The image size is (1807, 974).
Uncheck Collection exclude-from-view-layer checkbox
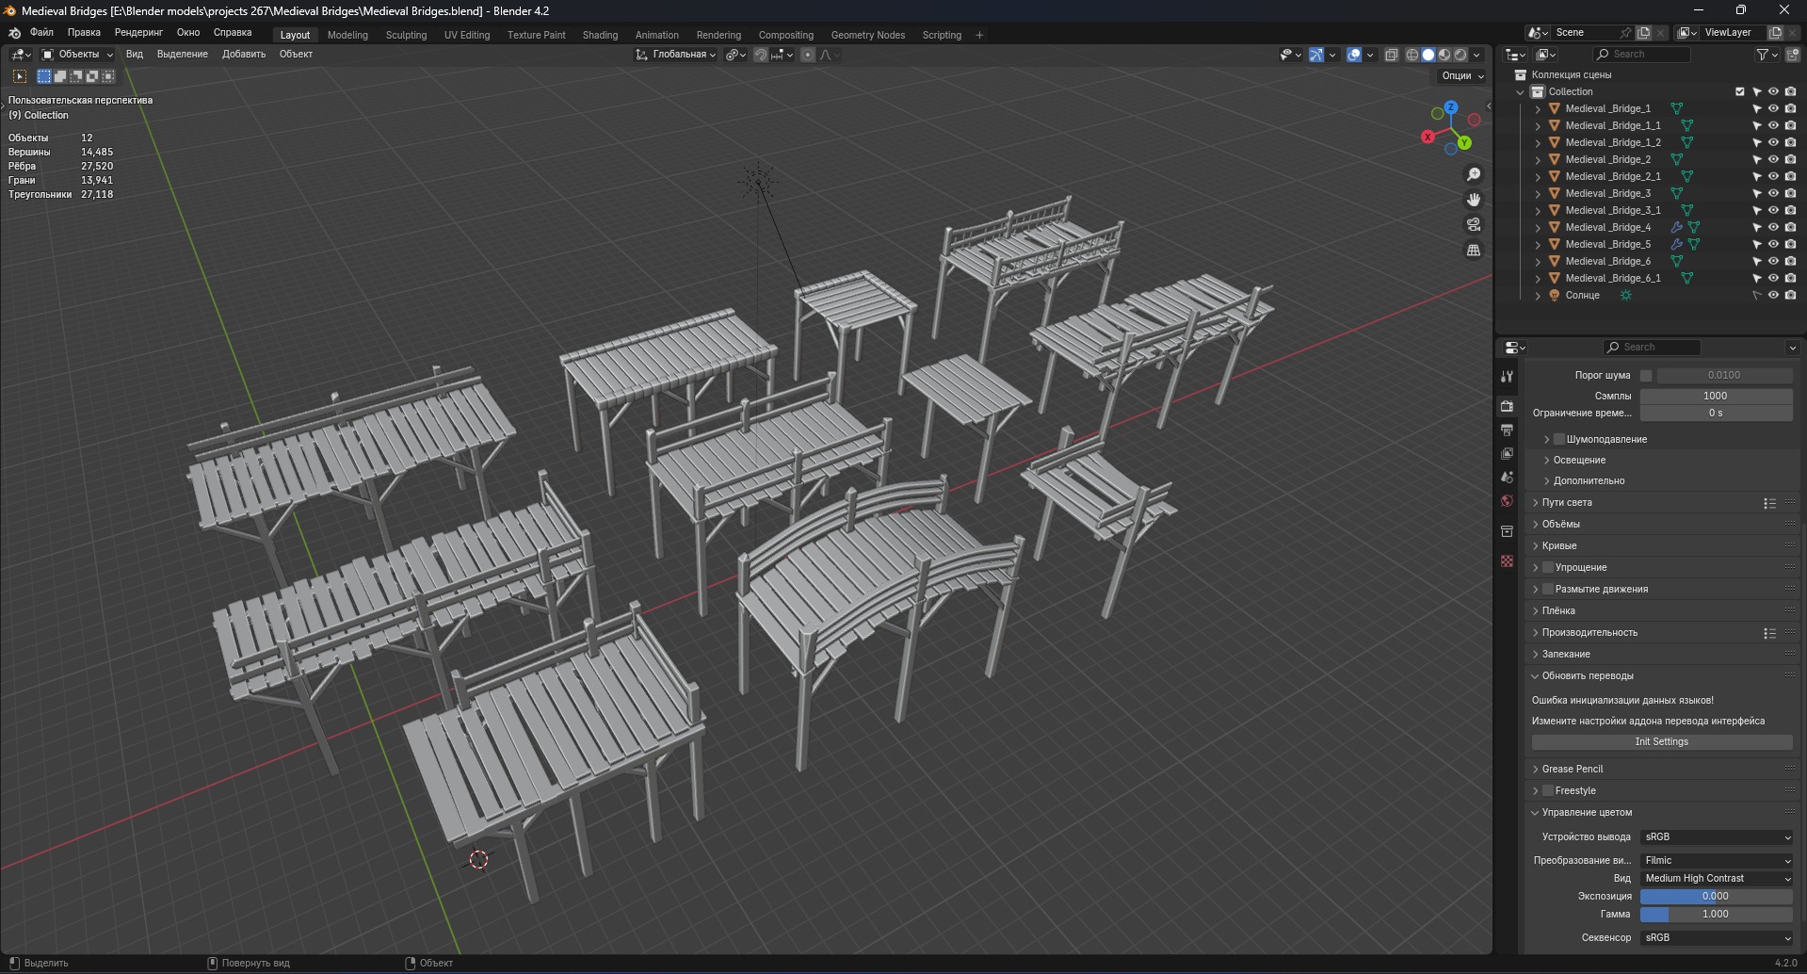click(1740, 91)
